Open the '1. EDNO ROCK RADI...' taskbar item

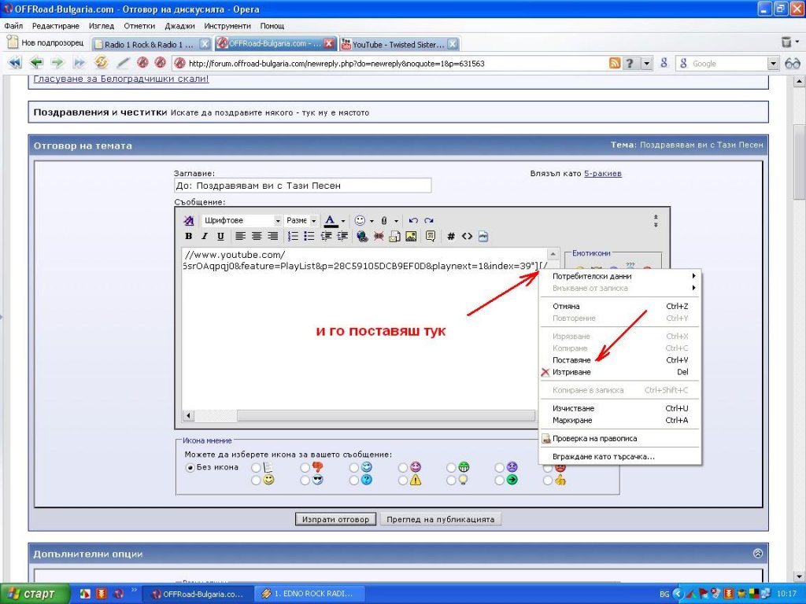(310, 594)
